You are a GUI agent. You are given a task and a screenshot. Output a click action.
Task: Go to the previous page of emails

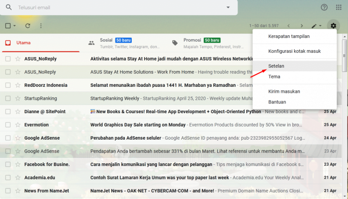point(289,26)
